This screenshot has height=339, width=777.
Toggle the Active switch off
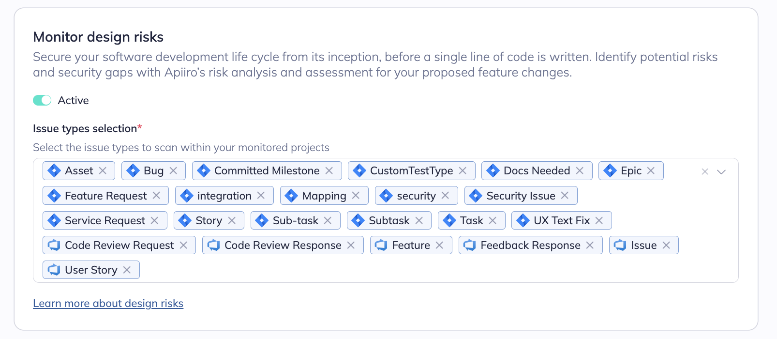point(42,100)
